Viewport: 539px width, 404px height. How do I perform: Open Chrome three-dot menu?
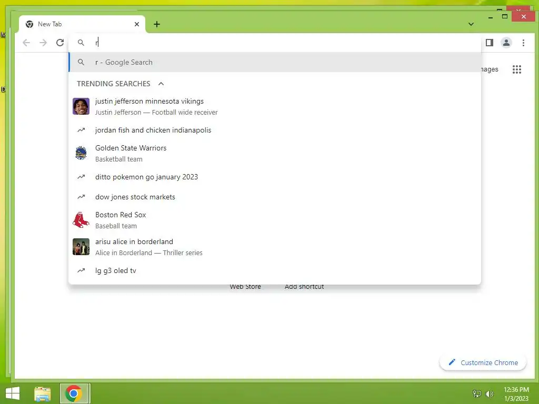click(x=523, y=43)
